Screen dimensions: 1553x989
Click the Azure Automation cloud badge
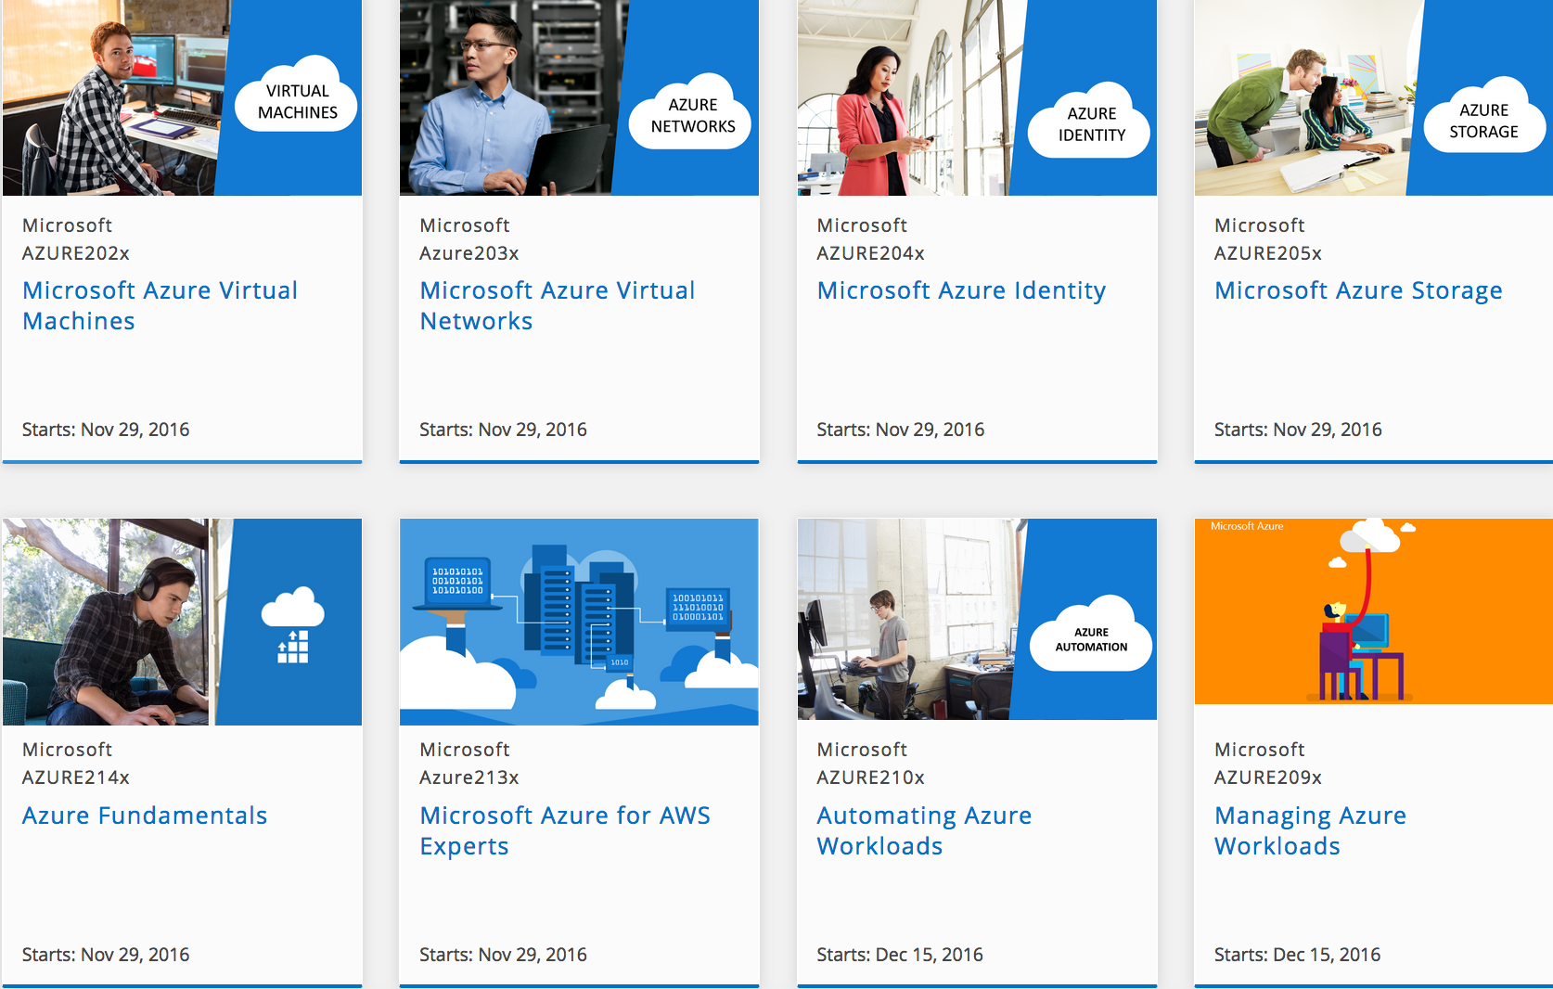(x=1091, y=634)
